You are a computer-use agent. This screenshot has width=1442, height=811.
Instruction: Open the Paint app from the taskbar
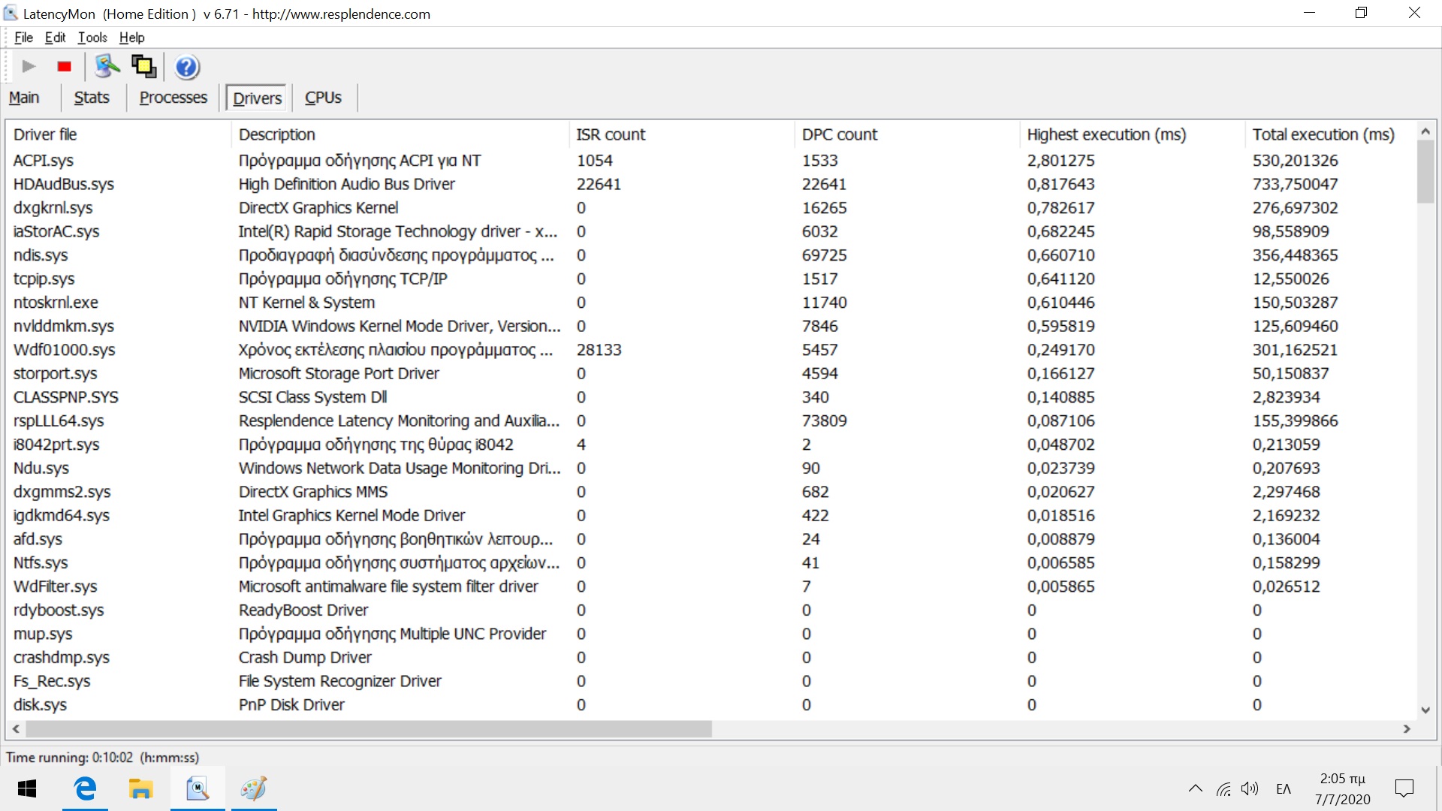click(x=254, y=788)
